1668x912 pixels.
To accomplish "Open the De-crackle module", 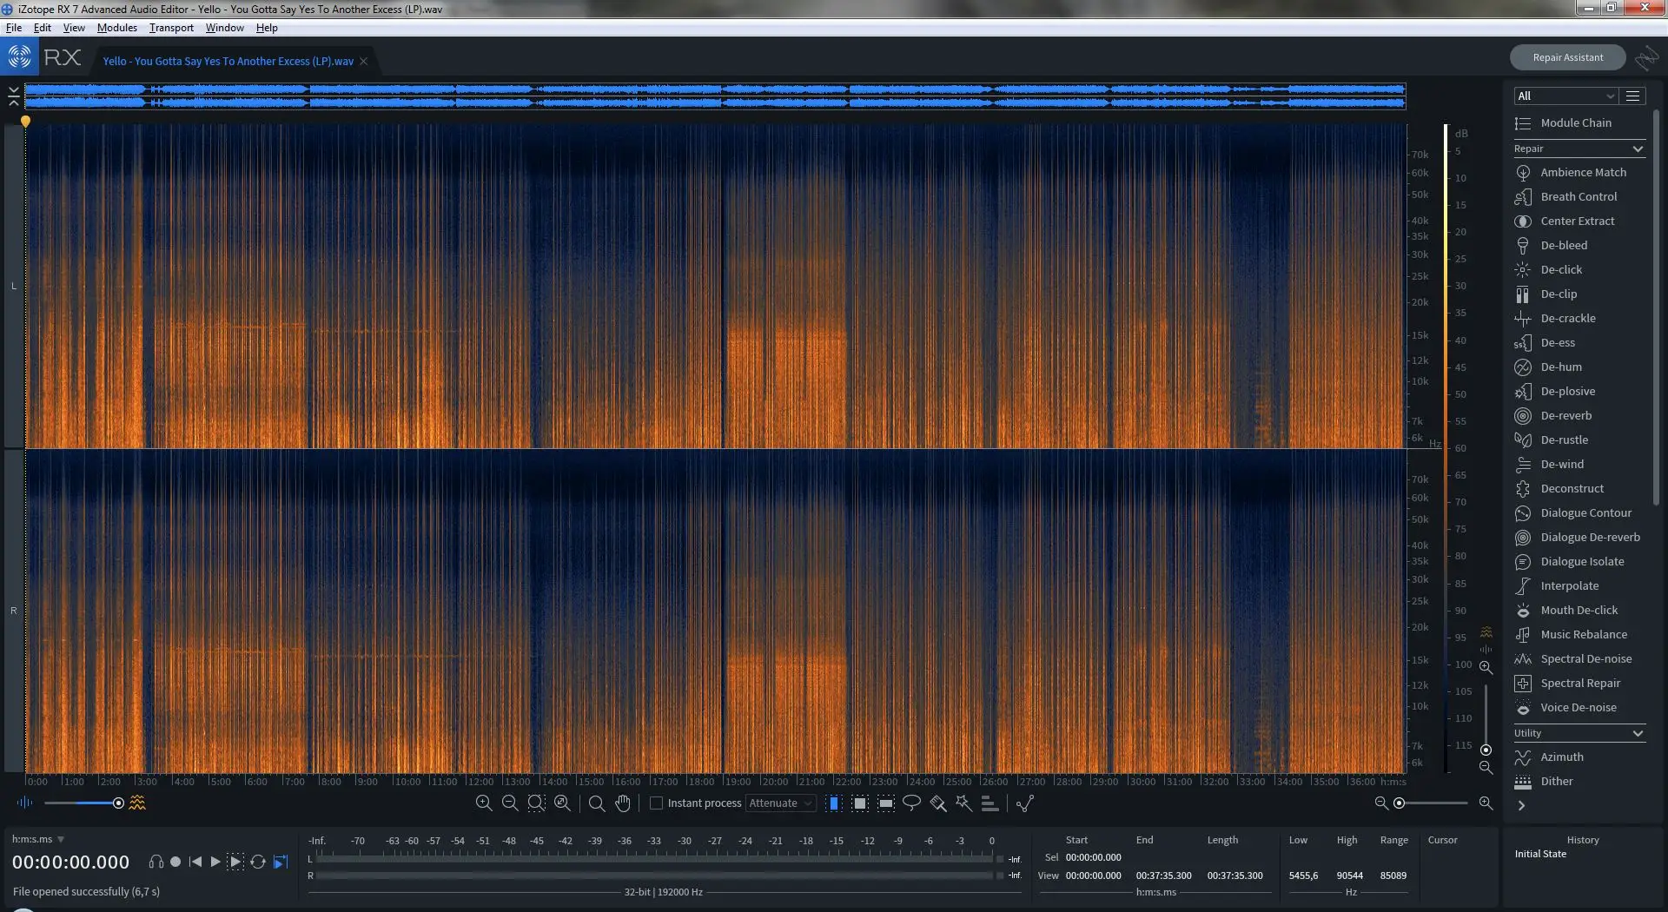I will click(x=1555, y=318).
